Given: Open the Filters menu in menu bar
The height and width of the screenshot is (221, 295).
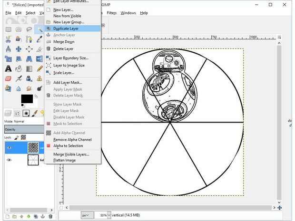Looking at the screenshot, I should pyautogui.click(x=111, y=13).
